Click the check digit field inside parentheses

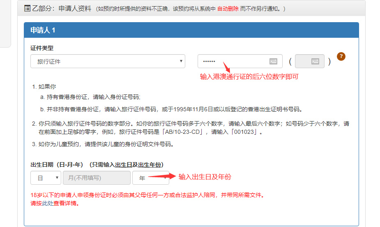[303, 61]
